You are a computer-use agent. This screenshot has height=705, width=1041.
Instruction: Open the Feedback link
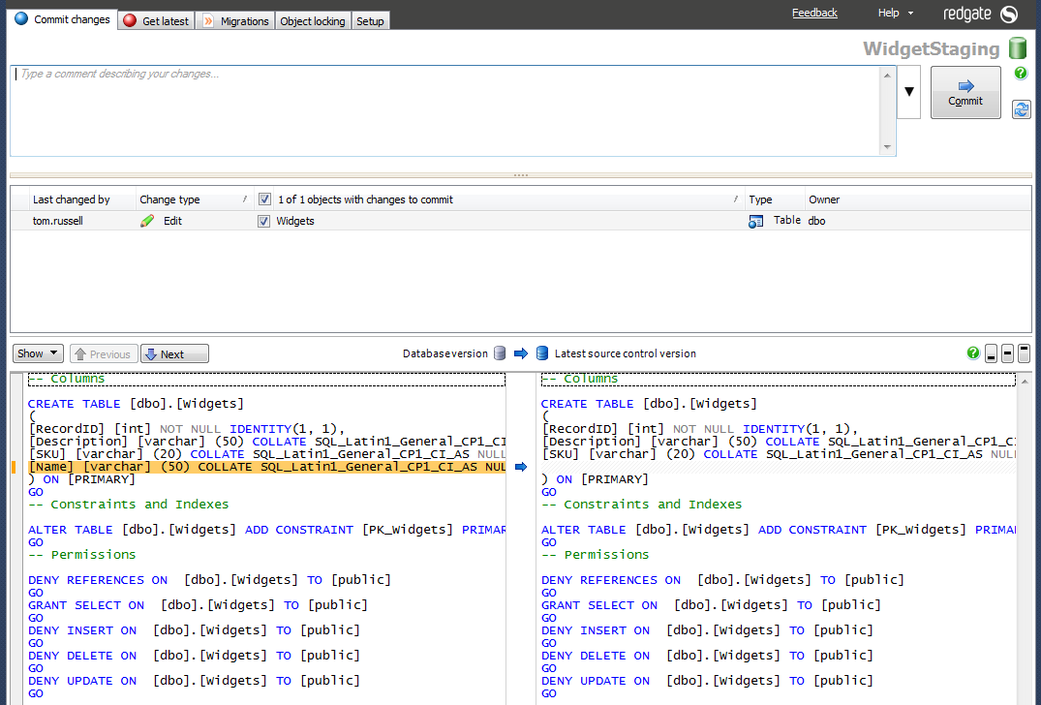[x=814, y=13]
